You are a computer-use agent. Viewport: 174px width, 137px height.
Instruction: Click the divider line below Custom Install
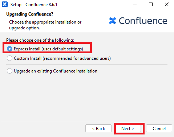87,65
